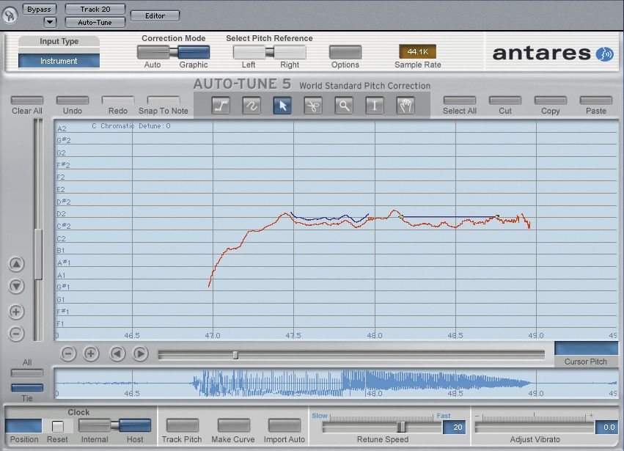This screenshot has width=624, height=451.
Task: Toggle the Tie button
Action: click(27, 388)
